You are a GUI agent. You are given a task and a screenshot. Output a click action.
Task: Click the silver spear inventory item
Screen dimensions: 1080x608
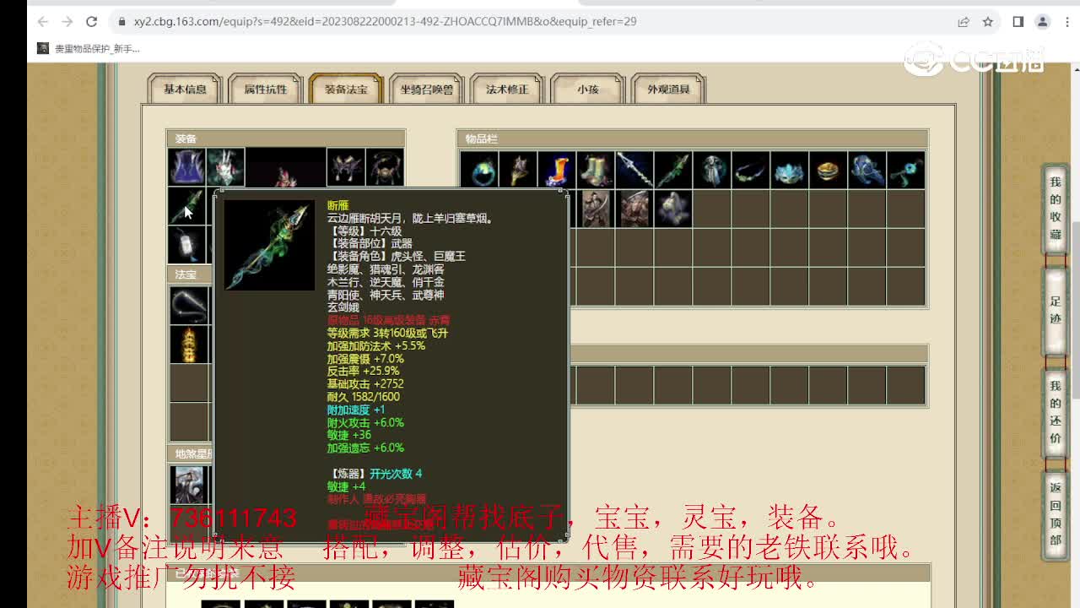pyautogui.click(x=634, y=170)
